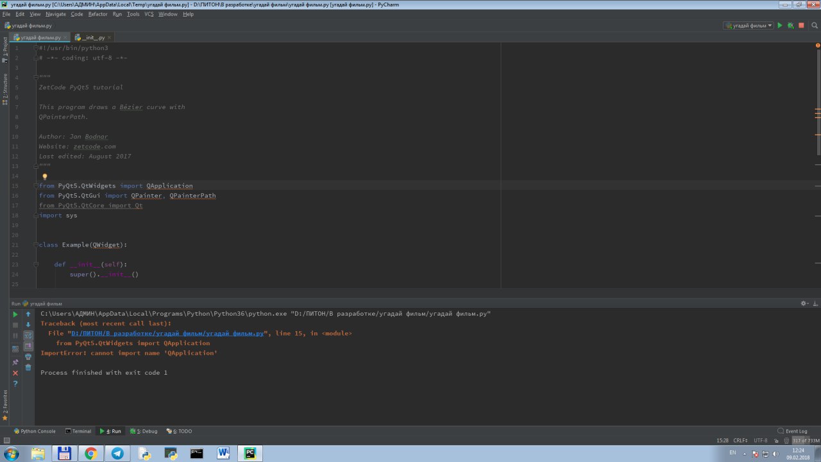Toggle pin tab in Run panel
The image size is (821, 462).
[15, 362]
